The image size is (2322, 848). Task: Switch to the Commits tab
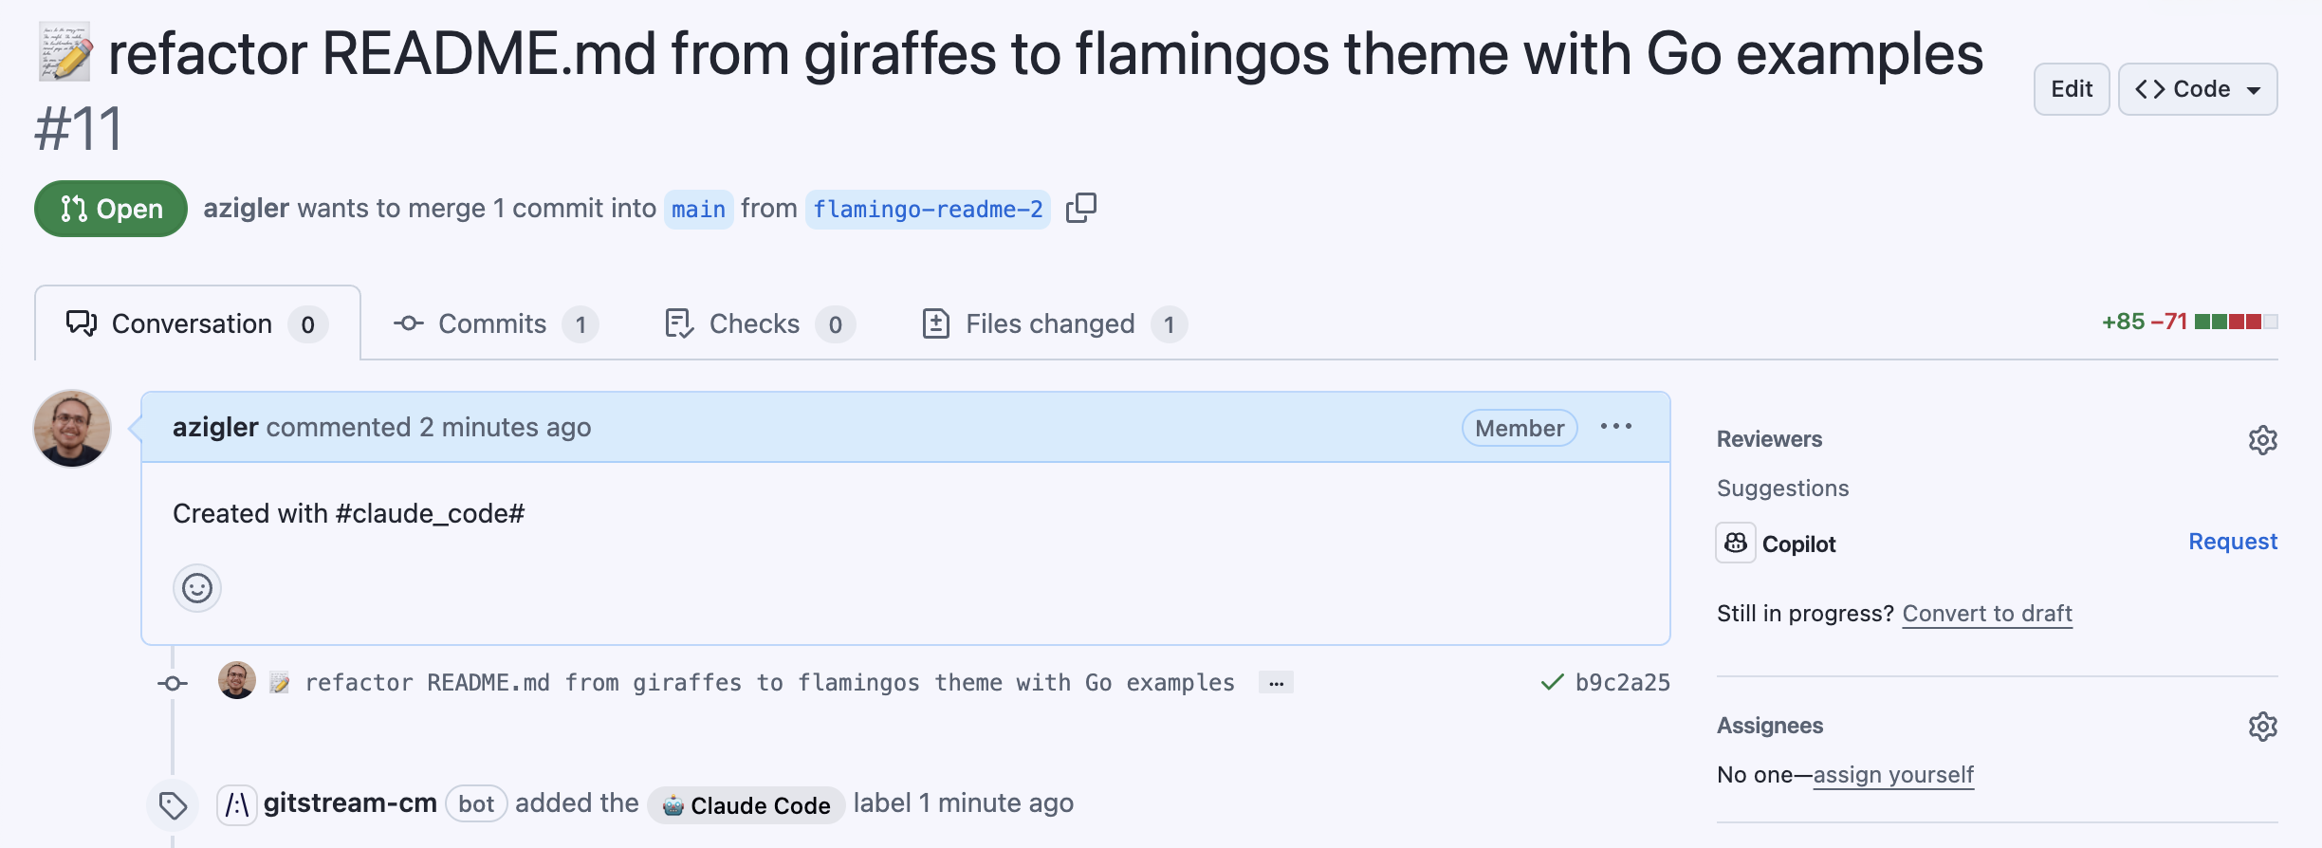(494, 324)
